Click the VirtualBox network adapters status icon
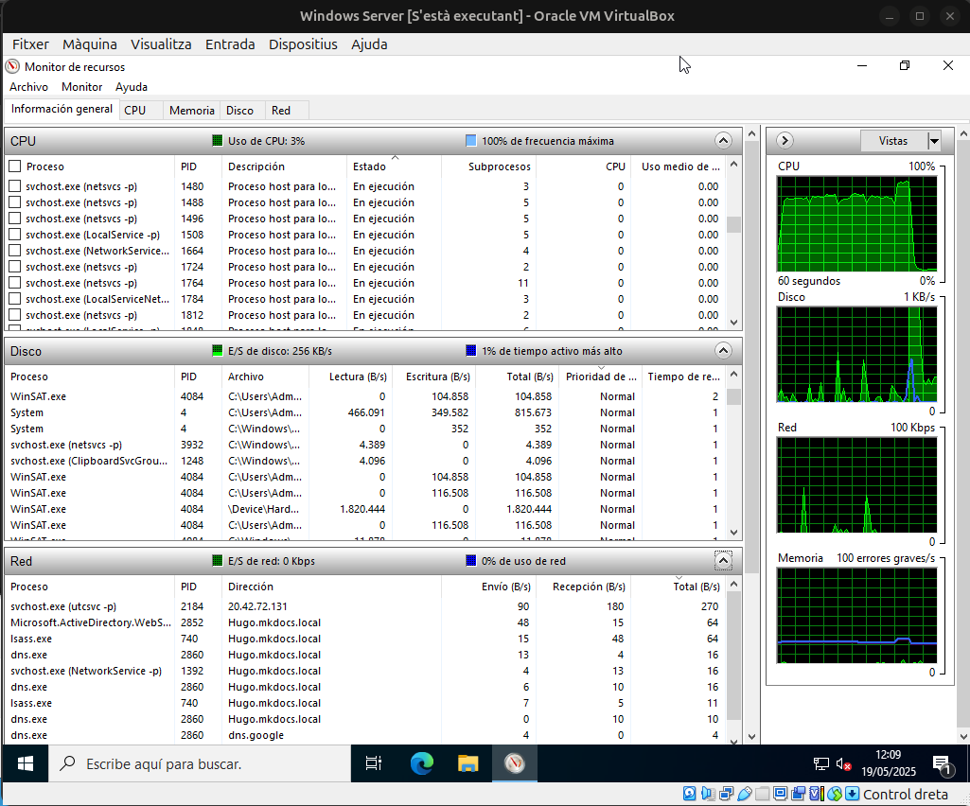The width and height of the screenshot is (970, 806). click(727, 794)
